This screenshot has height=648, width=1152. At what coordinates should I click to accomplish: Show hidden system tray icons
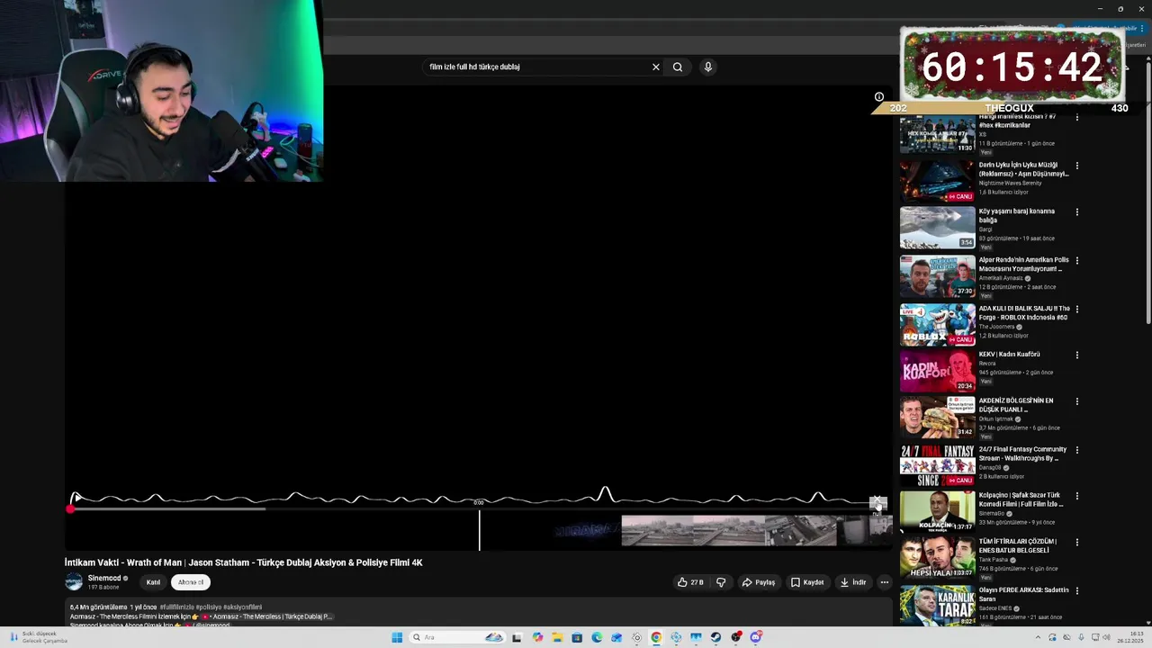1038,637
